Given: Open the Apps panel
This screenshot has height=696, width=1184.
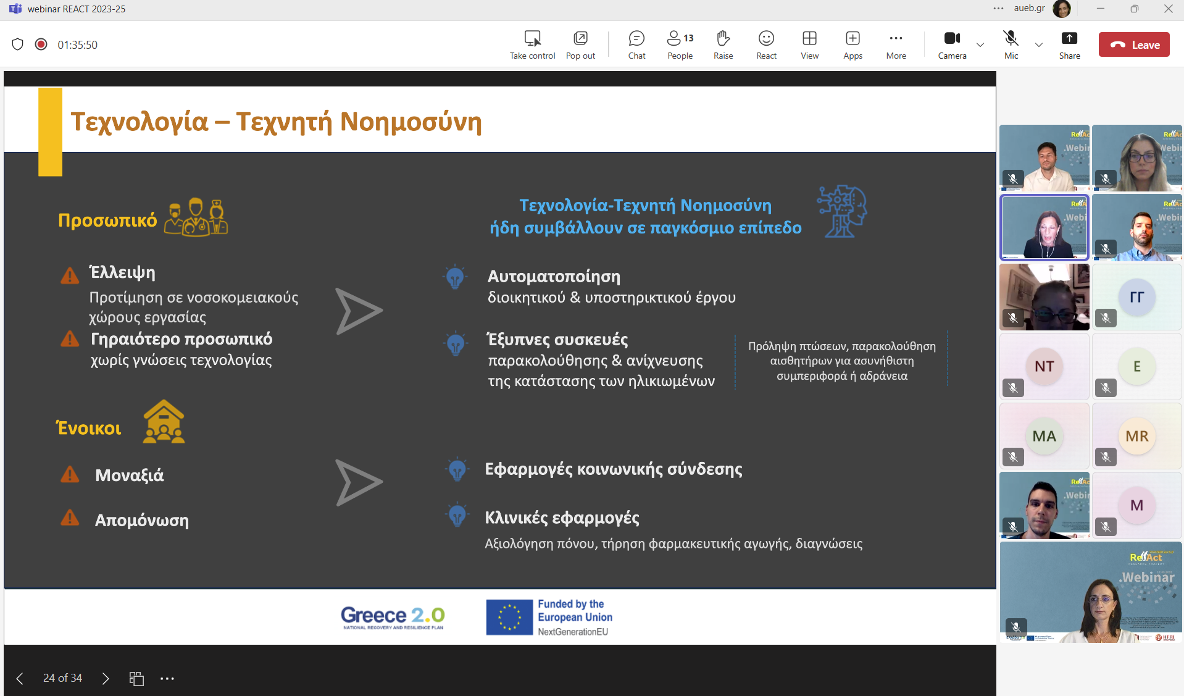Looking at the screenshot, I should pyautogui.click(x=853, y=45).
